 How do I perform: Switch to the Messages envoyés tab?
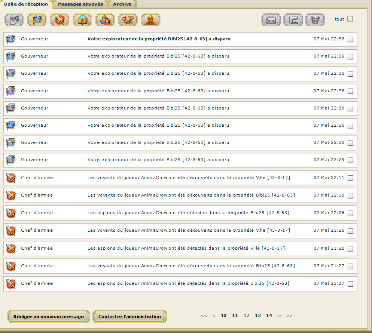(80, 4)
